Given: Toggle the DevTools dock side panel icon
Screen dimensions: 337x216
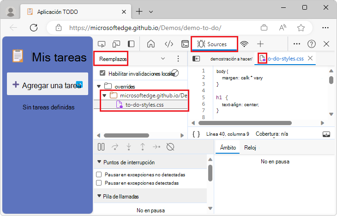Looking at the screenshot, I should [x=131, y=44].
